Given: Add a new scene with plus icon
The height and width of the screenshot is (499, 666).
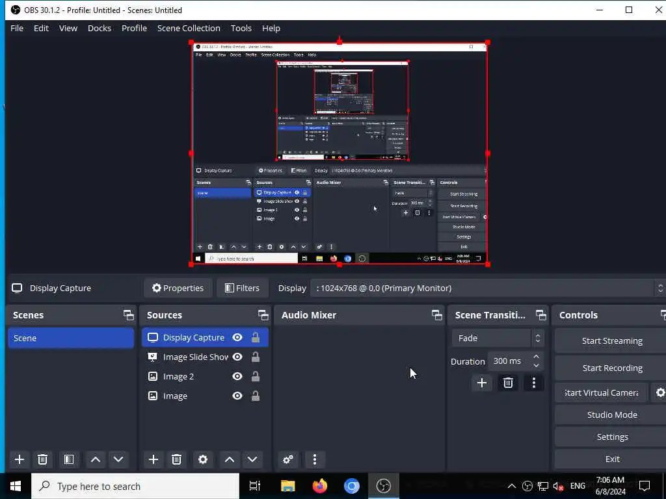Looking at the screenshot, I should [19, 459].
